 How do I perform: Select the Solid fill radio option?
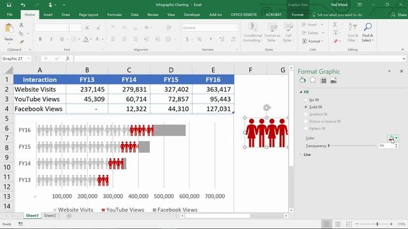tap(306, 107)
